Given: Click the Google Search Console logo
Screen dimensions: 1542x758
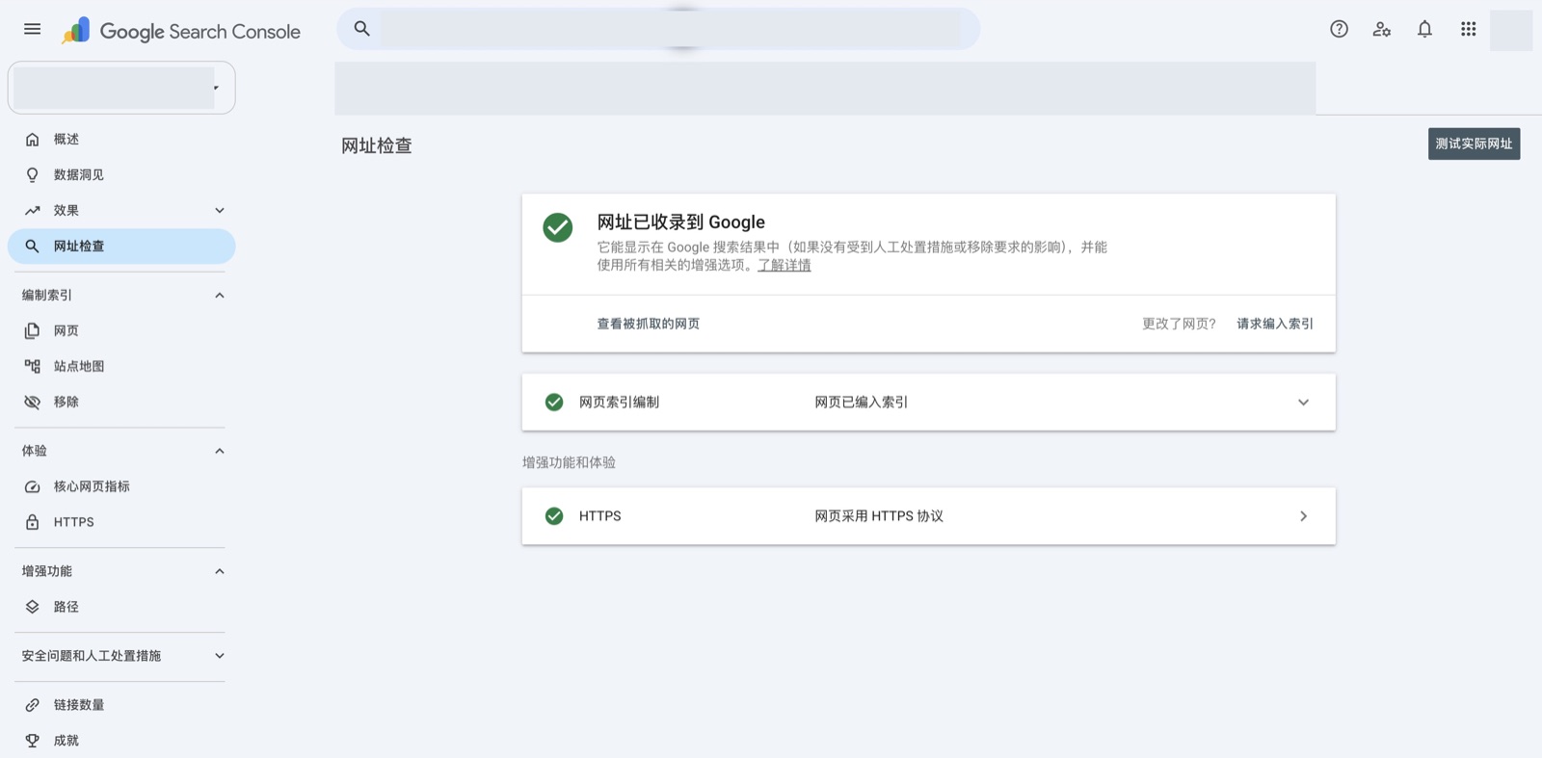Looking at the screenshot, I should (x=181, y=31).
